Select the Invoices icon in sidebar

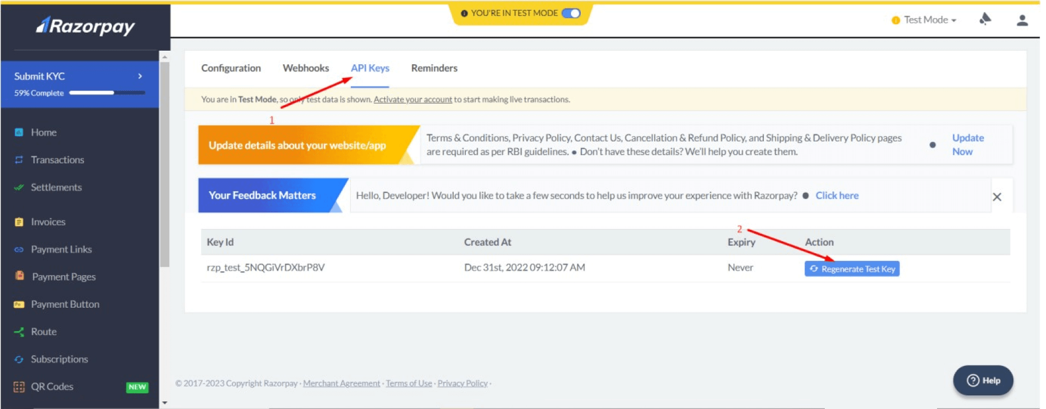tap(19, 222)
